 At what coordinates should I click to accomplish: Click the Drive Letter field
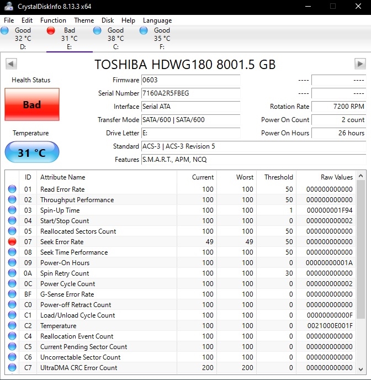pyautogui.click(x=190, y=133)
